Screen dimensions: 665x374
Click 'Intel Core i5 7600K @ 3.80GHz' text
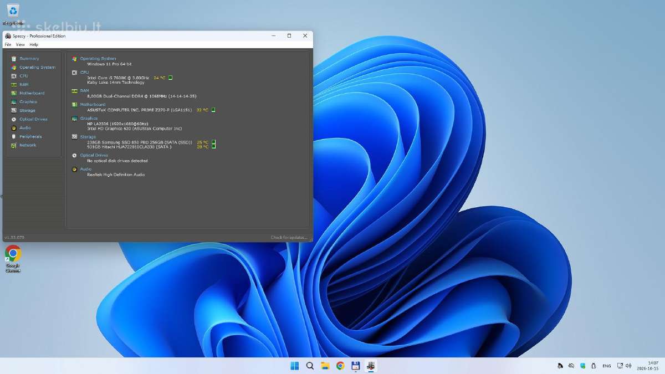118,78
